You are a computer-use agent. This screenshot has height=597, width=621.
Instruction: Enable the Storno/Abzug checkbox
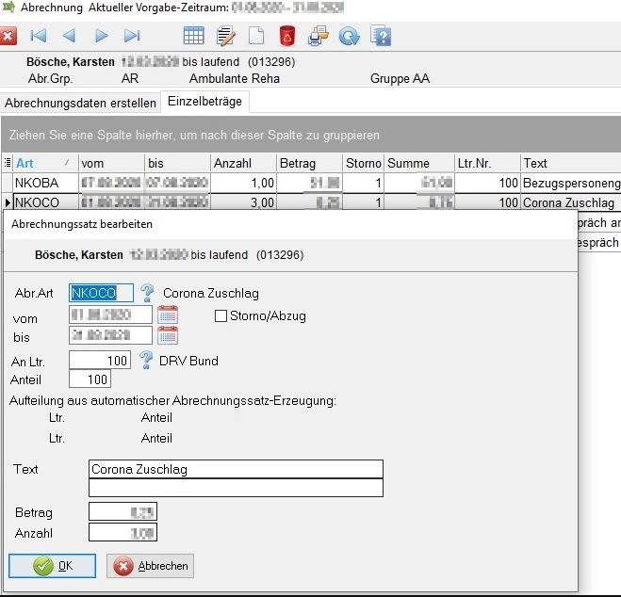click(x=221, y=316)
